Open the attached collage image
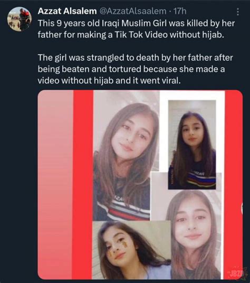The width and height of the screenshot is (250, 283). [140, 184]
